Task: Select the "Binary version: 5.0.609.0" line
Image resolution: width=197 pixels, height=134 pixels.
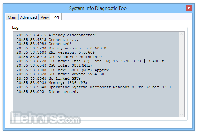Action: 61,48
